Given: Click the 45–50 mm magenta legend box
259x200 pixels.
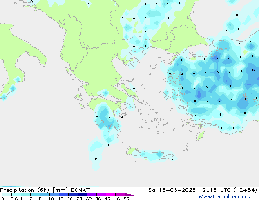Looking at the screenshot, I should tap(120, 195).
